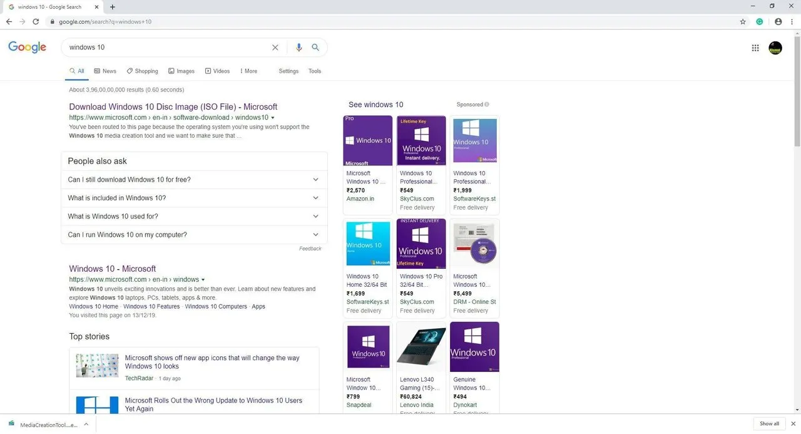This screenshot has width=801, height=434.
Task: Click the TechRadar story thumbnail image
Action: pos(97,366)
